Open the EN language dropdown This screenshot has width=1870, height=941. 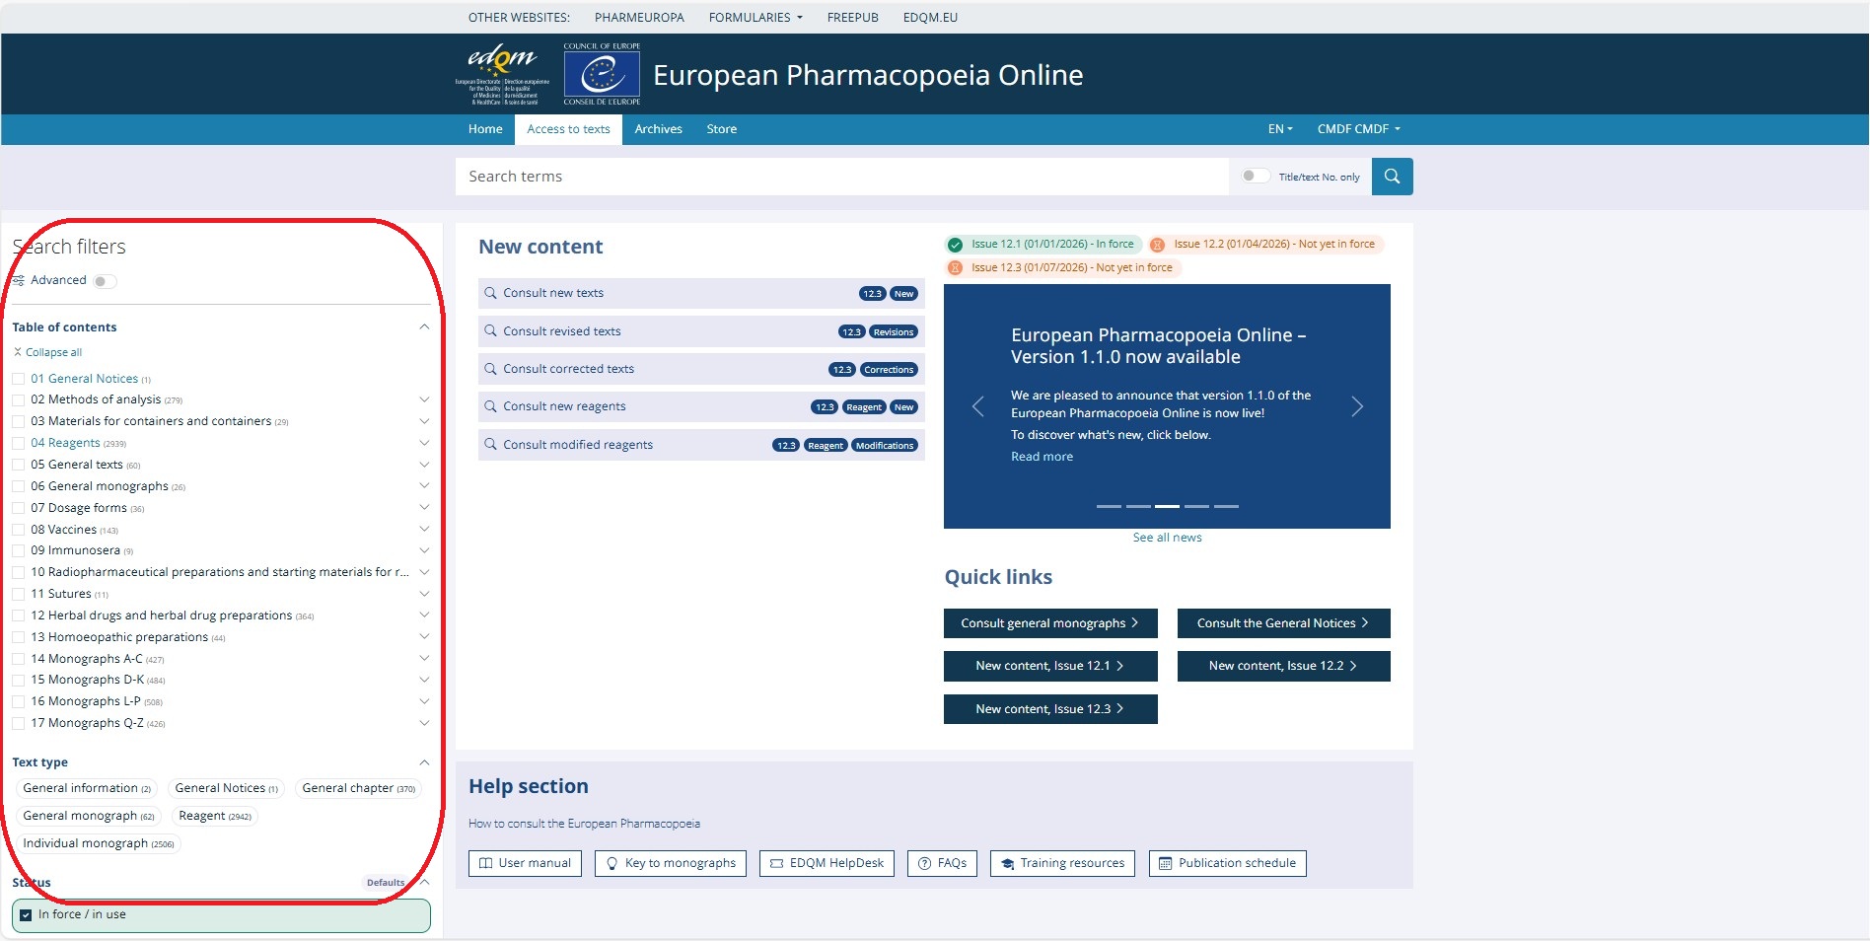coord(1279,129)
